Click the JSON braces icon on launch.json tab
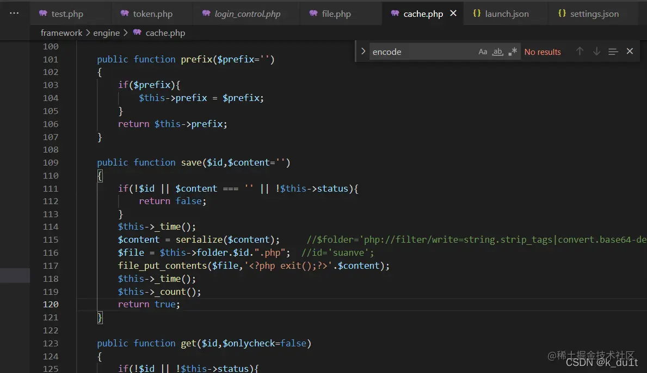This screenshot has height=373, width=647. 477,13
